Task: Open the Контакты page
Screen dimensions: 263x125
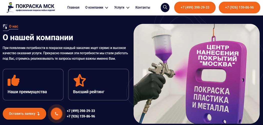Action: 143,7
